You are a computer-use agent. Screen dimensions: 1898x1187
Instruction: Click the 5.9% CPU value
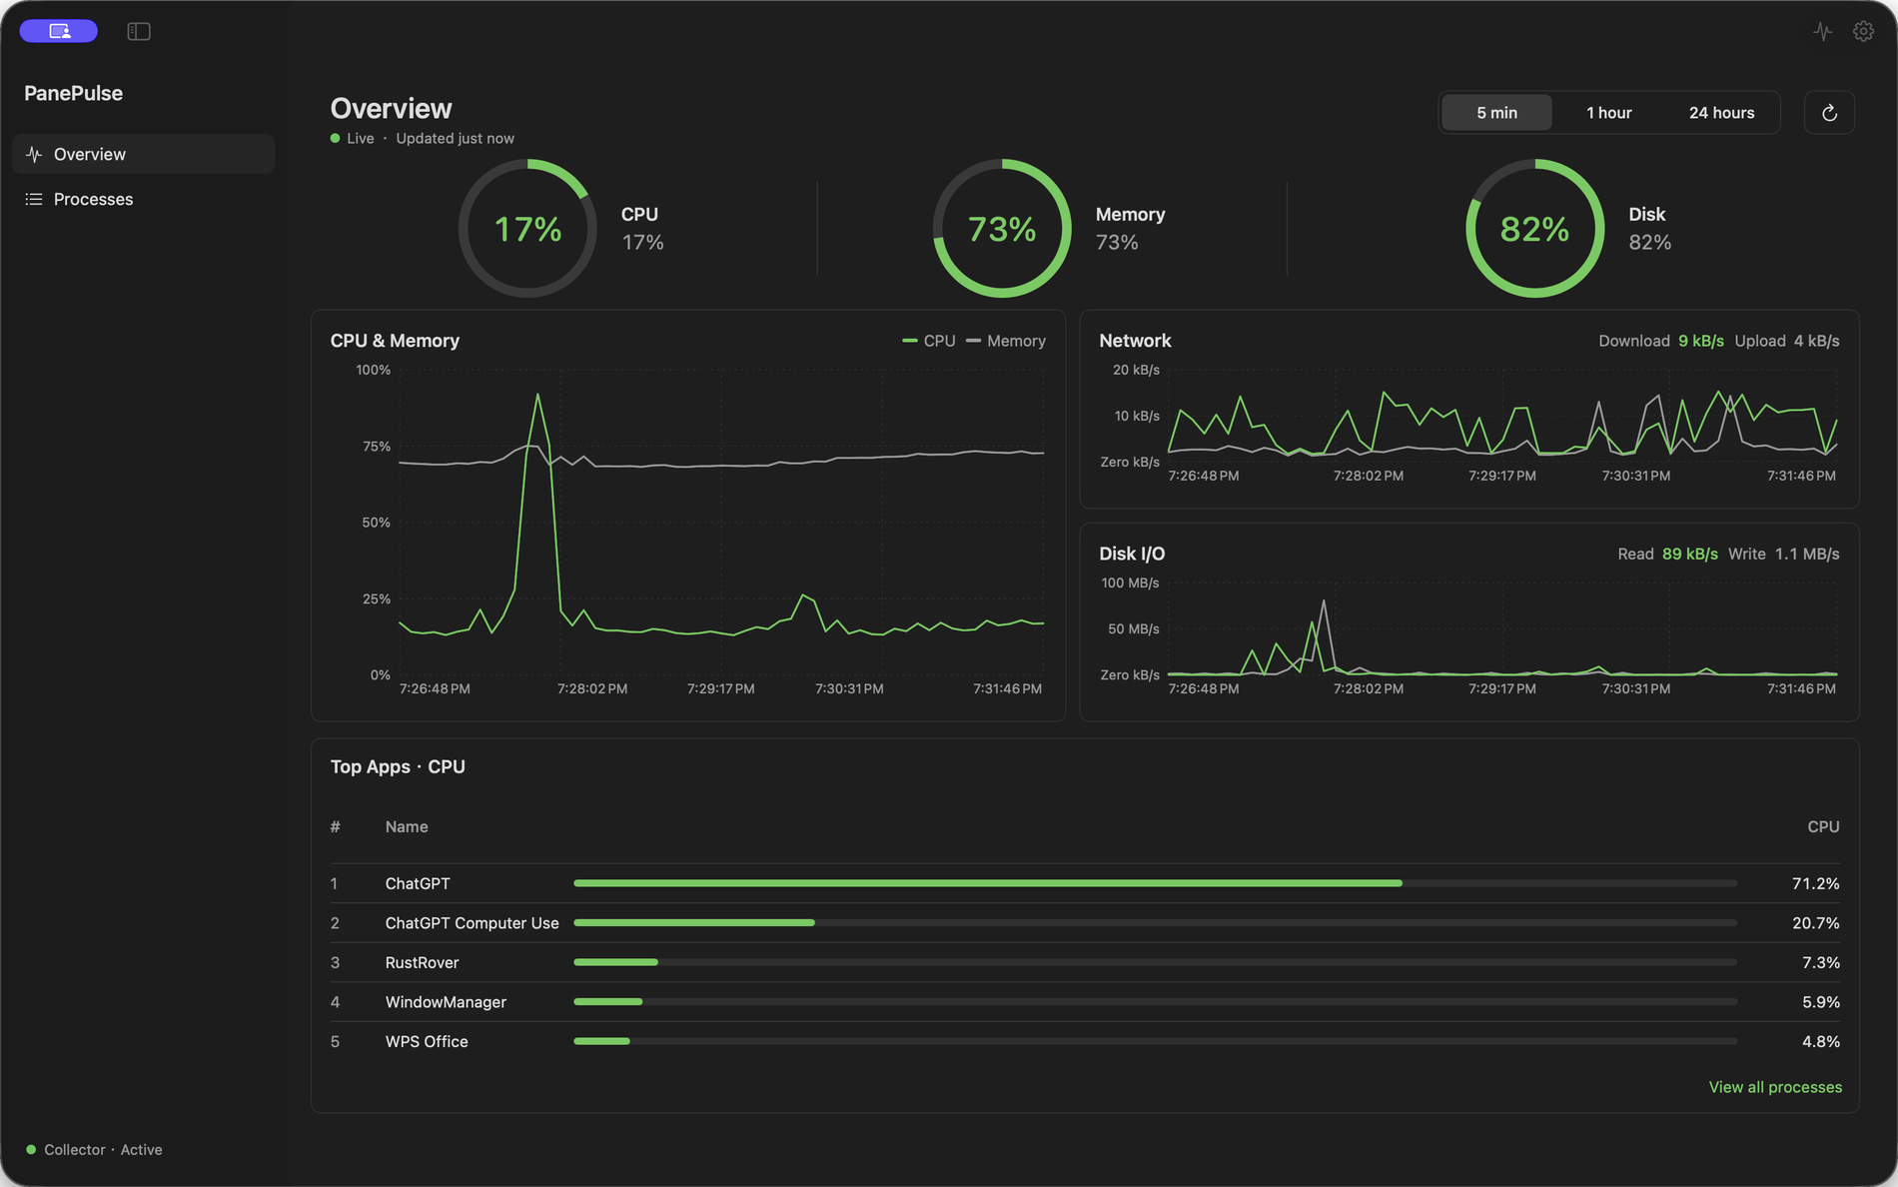pyautogui.click(x=1820, y=1002)
